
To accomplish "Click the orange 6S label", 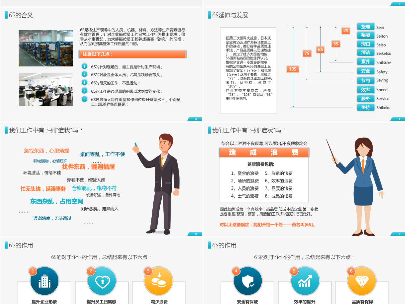I will point(320,50).
